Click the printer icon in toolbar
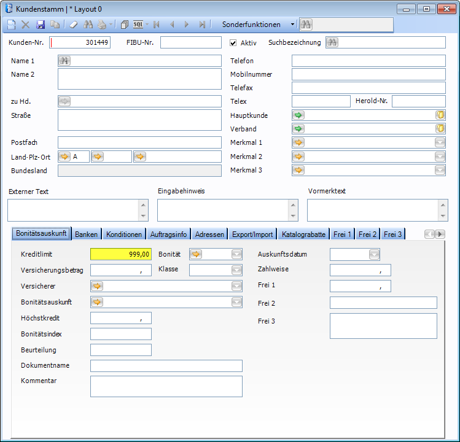The width and height of the screenshot is (460, 442). (x=102, y=25)
